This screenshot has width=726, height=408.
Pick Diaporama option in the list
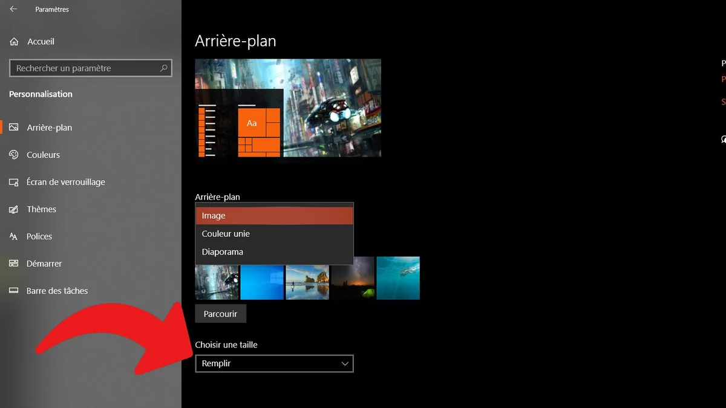273,252
